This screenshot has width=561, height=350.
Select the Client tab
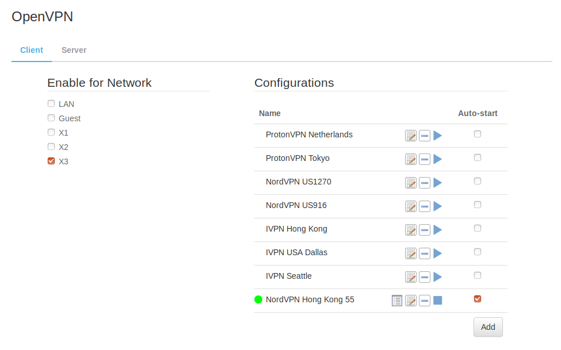click(x=32, y=50)
